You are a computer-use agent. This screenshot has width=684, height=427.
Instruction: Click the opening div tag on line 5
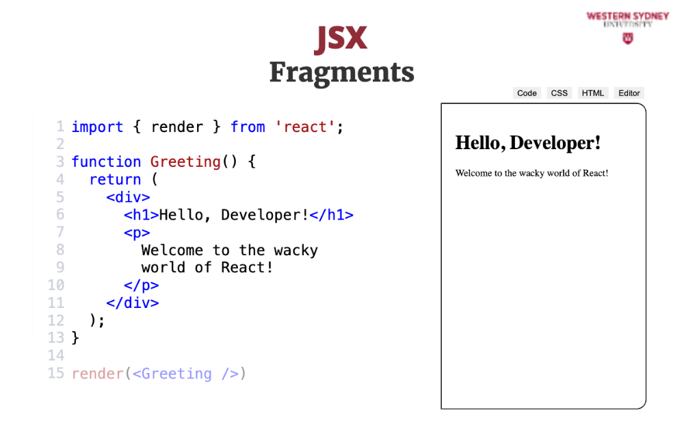(128, 198)
